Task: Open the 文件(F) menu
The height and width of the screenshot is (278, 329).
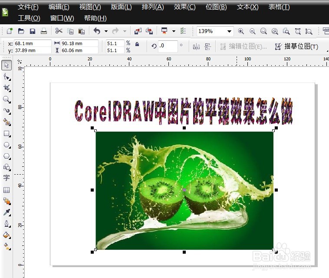Action: tap(28, 7)
